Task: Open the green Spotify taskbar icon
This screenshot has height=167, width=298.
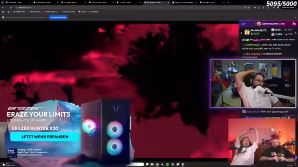Action: [x=168, y=164]
